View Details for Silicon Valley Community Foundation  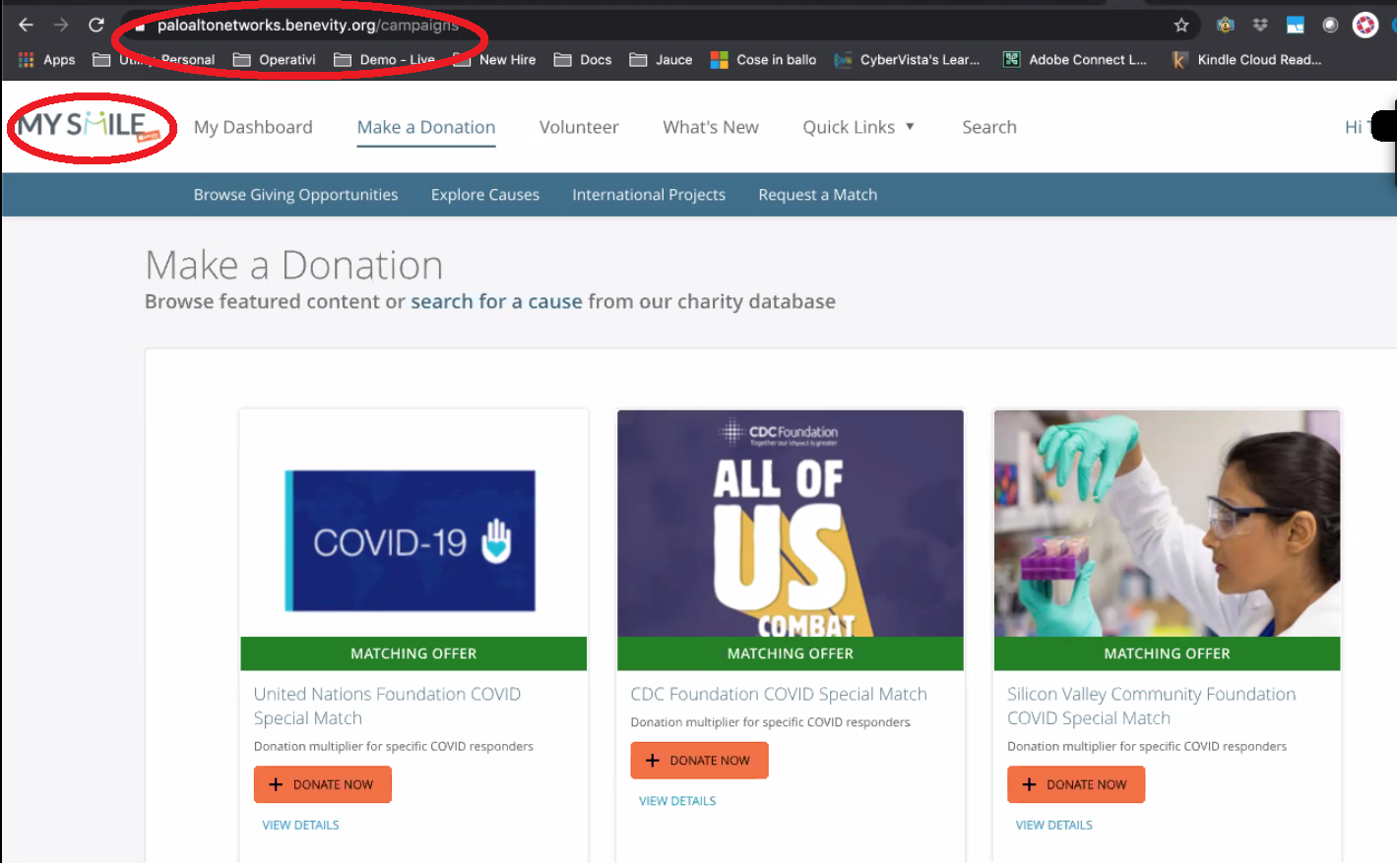pos(1053,825)
